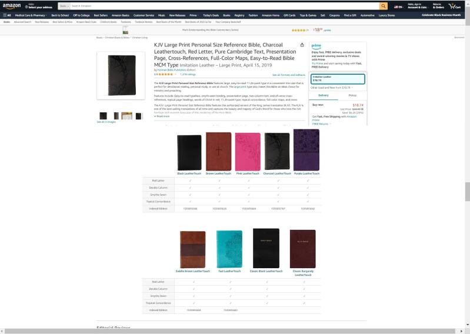Select the second spine image thumbnail
470x334 pixels.
pyautogui.click(x=116, y=116)
